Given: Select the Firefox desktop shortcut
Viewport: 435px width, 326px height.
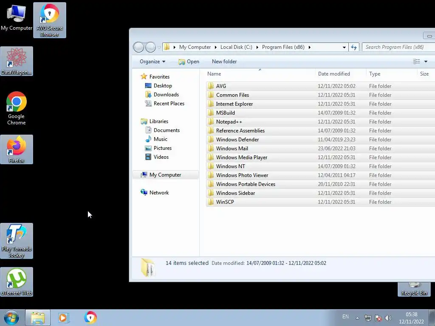Looking at the screenshot, I should 17,149.
